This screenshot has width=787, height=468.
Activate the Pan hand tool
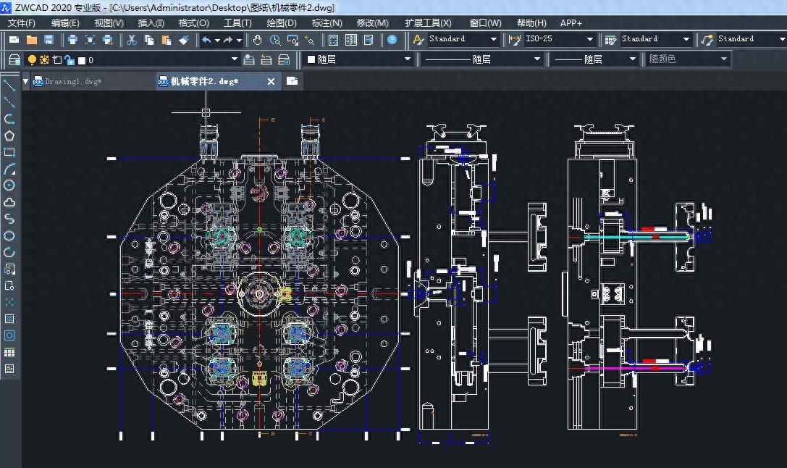coord(257,40)
